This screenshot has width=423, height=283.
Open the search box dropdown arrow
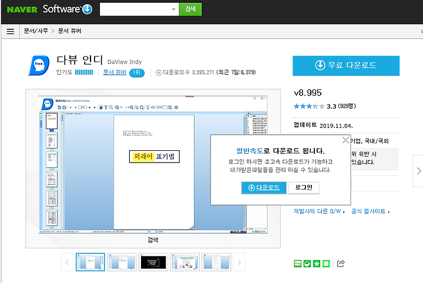(x=173, y=9)
